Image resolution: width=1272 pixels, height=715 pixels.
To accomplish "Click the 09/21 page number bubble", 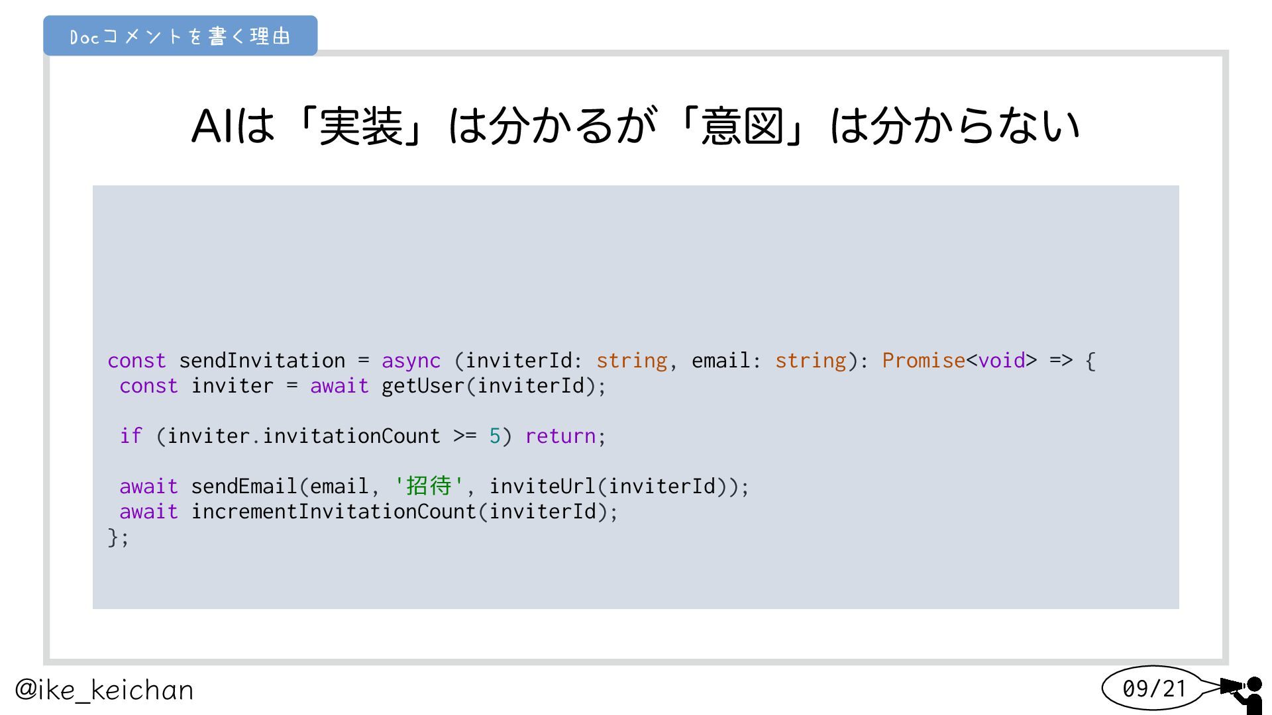I will click(x=1153, y=689).
